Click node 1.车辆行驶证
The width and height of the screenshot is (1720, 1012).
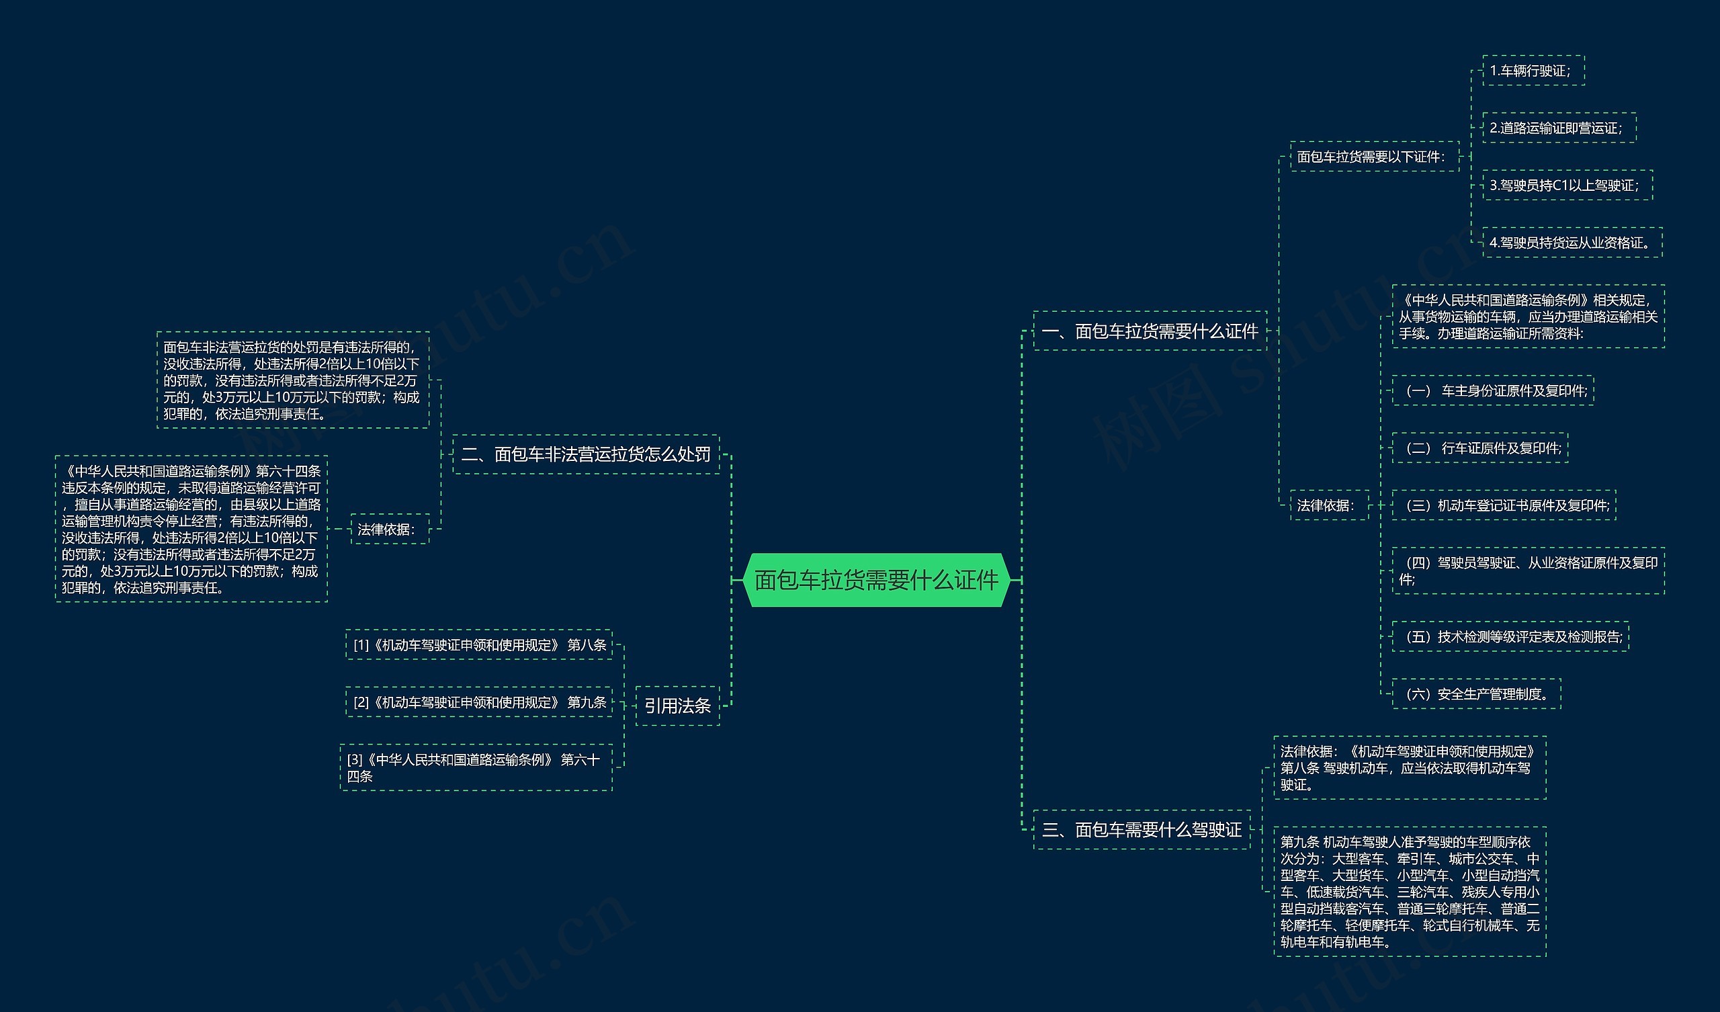click(1533, 71)
